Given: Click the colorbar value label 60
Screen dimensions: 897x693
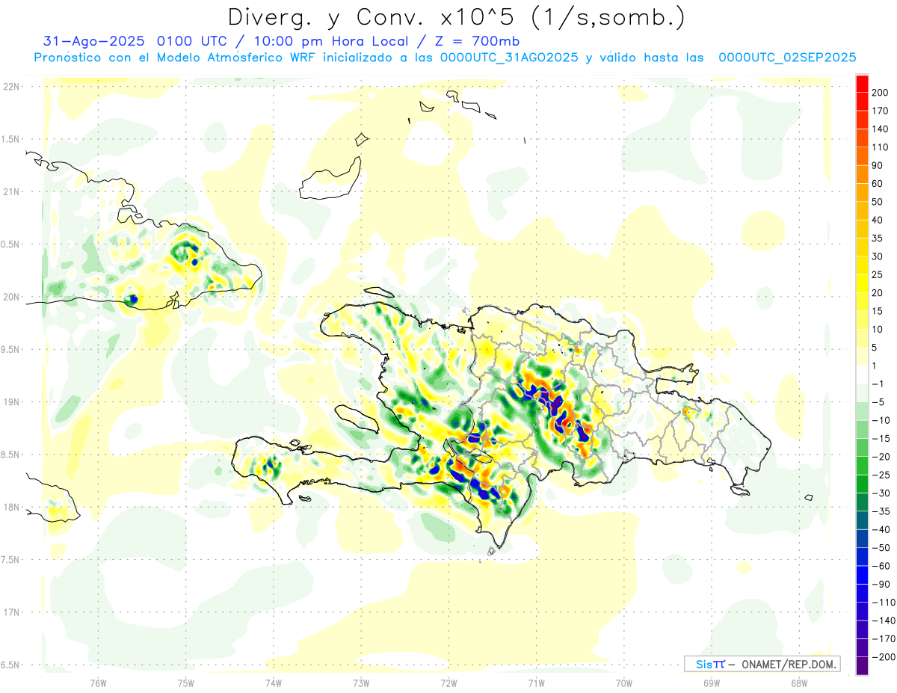Looking at the screenshot, I should tap(878, 183).
